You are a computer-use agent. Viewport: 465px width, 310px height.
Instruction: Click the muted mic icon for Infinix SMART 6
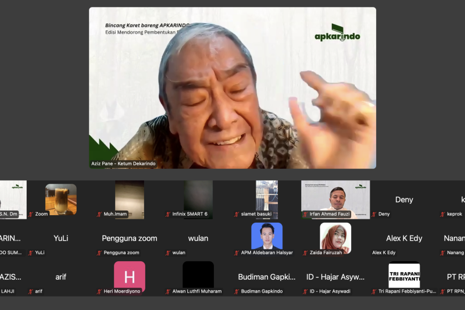pos(168,214)
